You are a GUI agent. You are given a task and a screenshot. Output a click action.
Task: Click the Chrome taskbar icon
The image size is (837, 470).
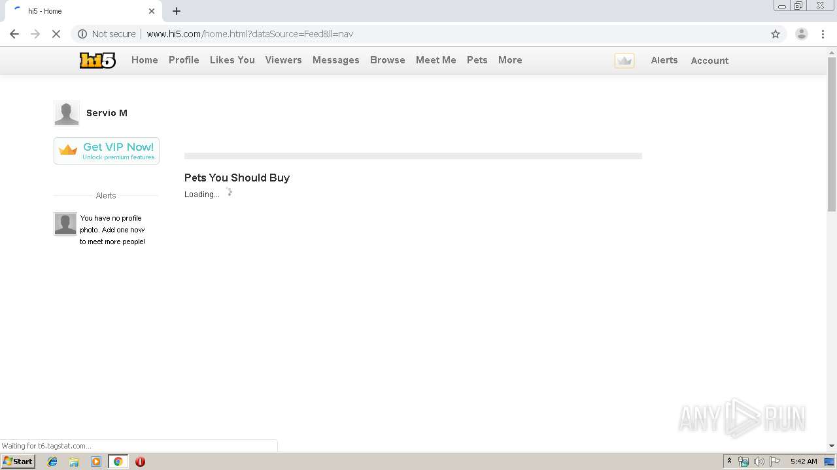tap(118, 462)
